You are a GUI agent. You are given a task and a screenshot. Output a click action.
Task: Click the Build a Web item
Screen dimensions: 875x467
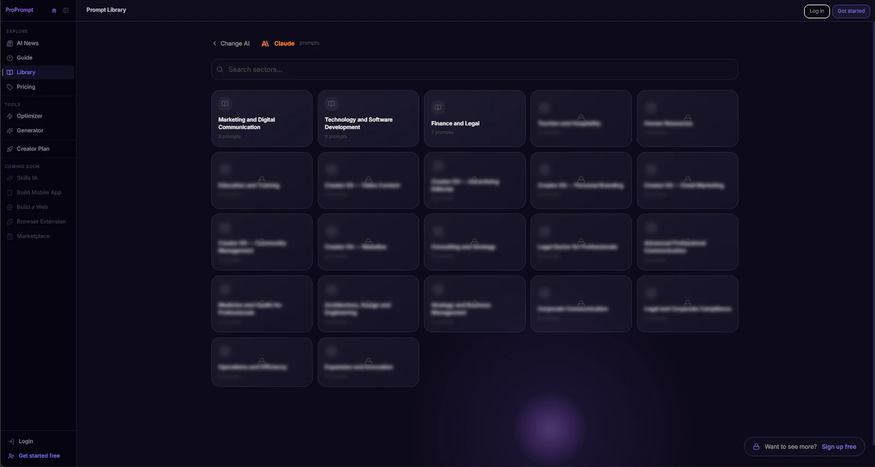(38, 207)
